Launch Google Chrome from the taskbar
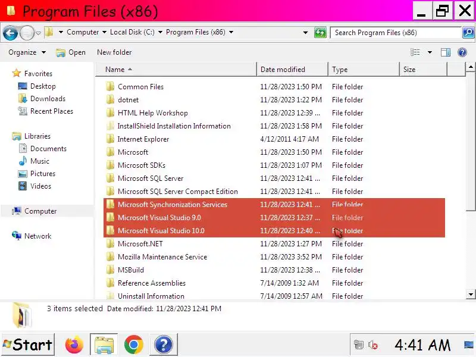 click(133, 345)
